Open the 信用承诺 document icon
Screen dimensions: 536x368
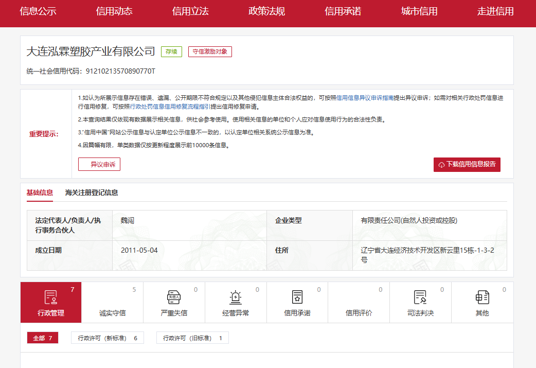[x=297, y=297]
